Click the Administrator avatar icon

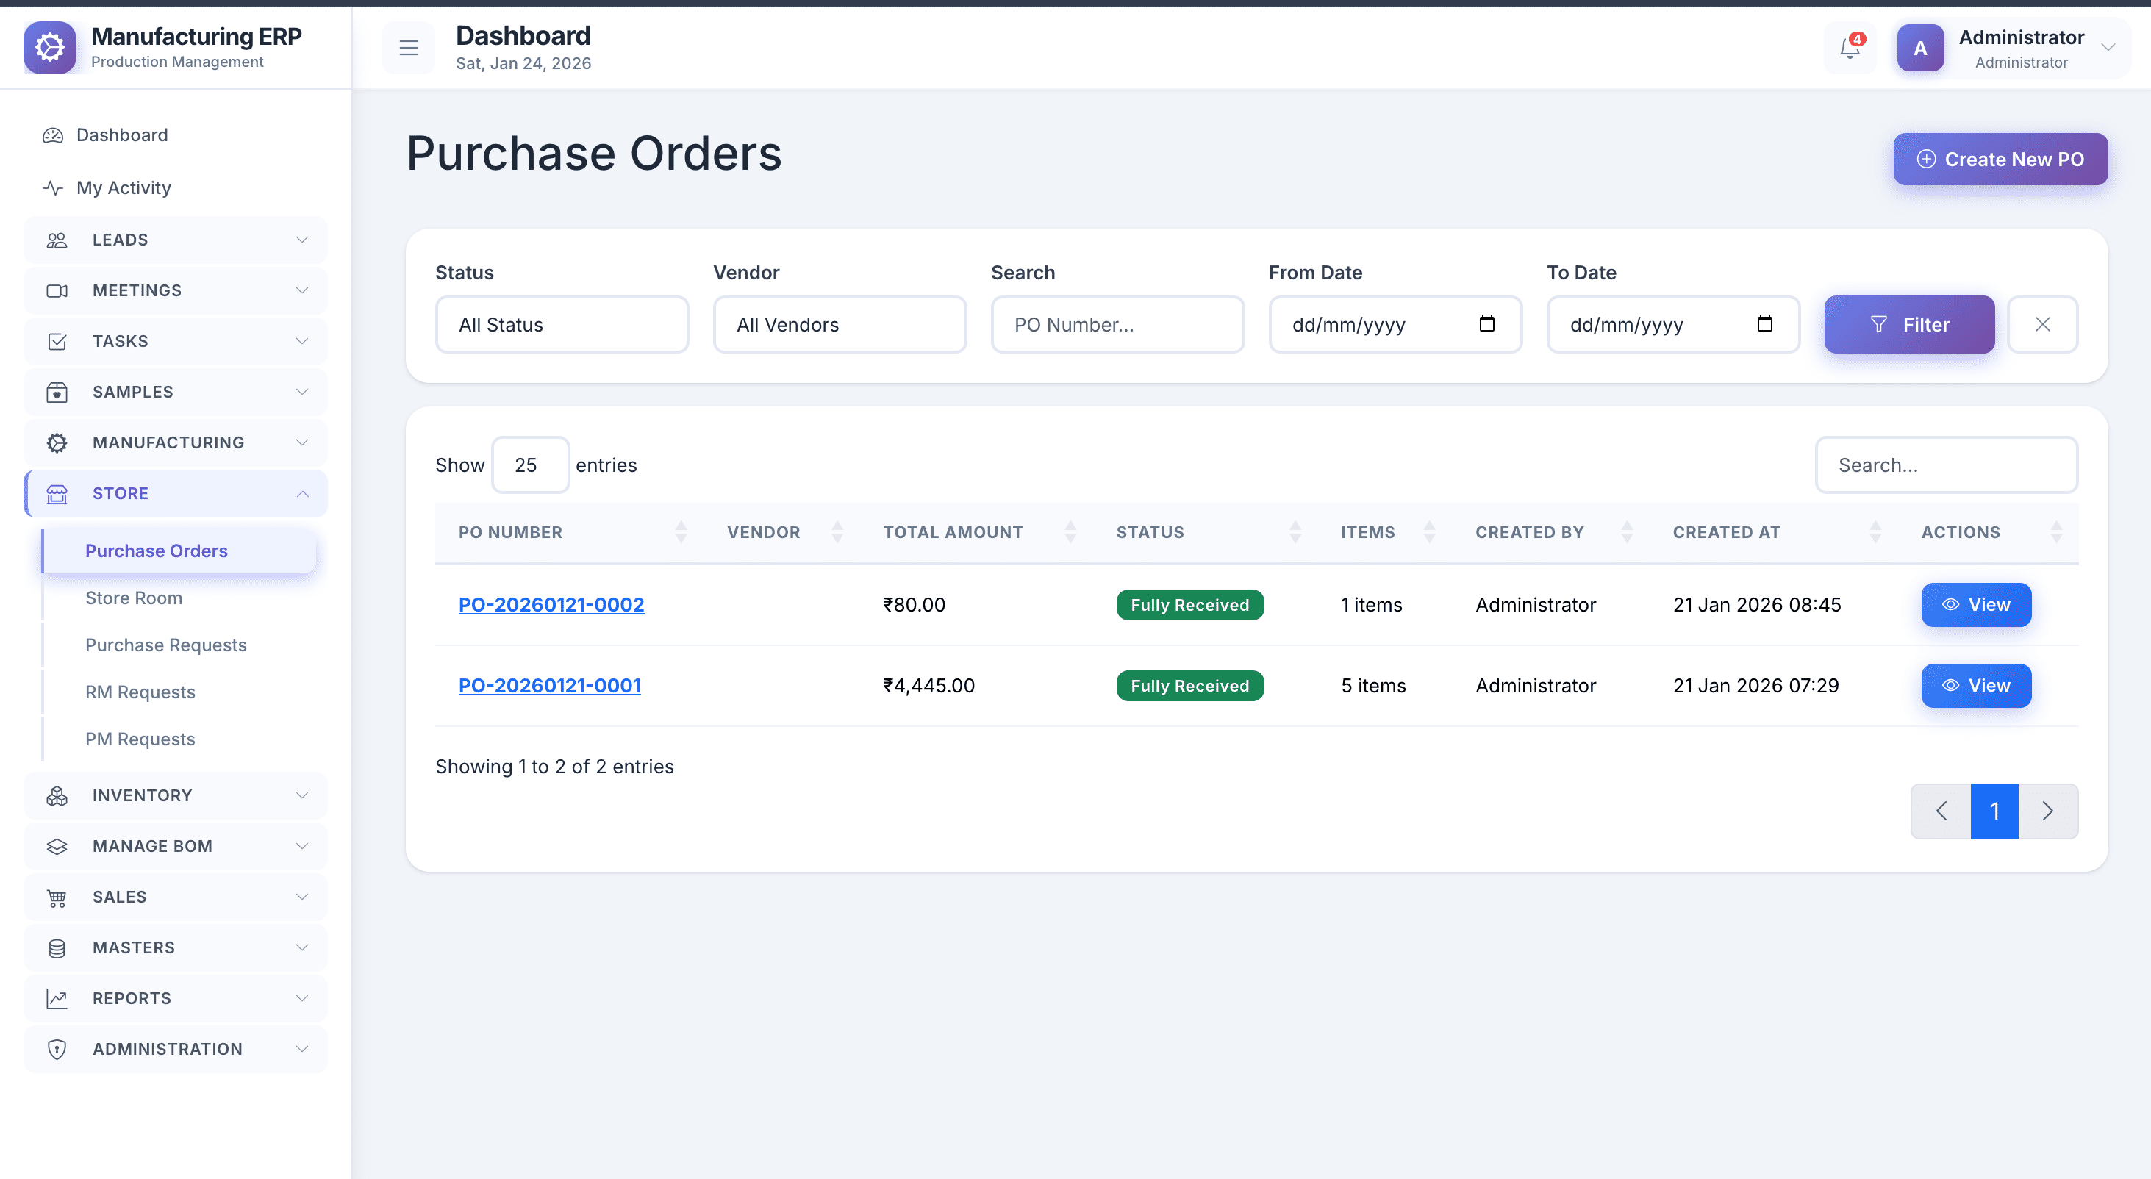[x=1919, y=49]
